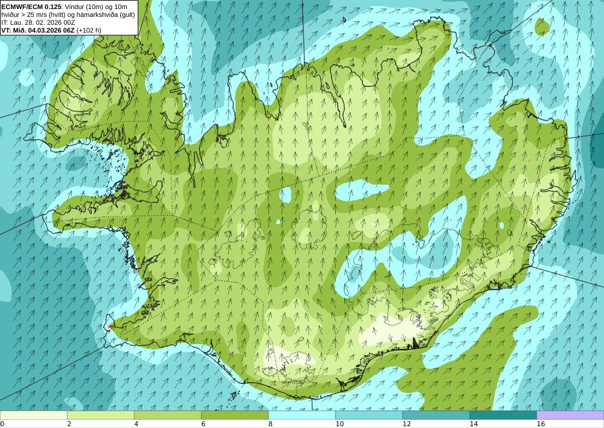This screenshot has width=604, height=428.
Task: Click the 4–6 green legend swatch
Action: click(x=167, y=415)
